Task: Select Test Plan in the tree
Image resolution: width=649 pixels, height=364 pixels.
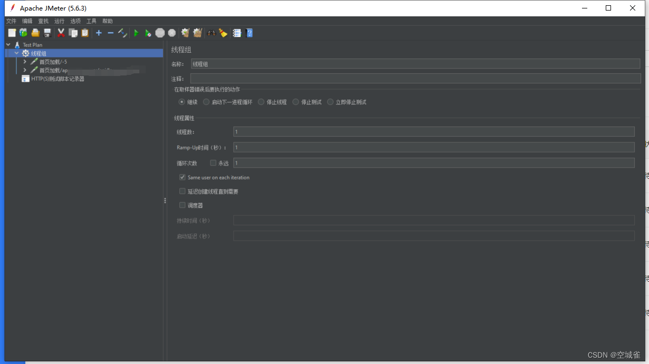Action: pyautogui.click(x=33, y=45)
